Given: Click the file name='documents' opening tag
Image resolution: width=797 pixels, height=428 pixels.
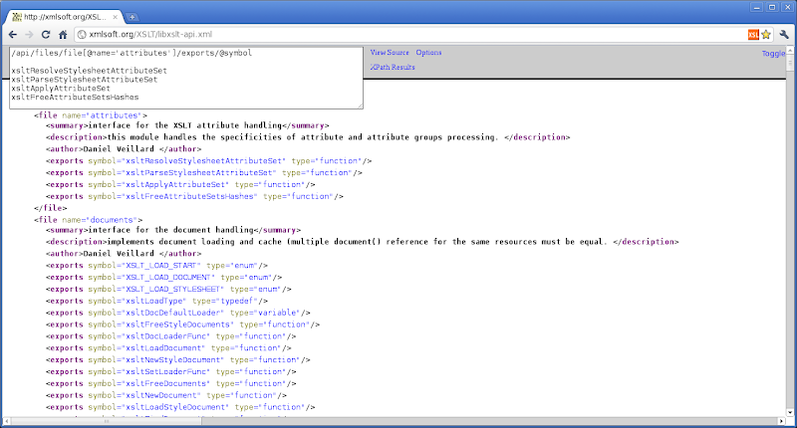Looking at the screenshot, I should pos(89,220).
